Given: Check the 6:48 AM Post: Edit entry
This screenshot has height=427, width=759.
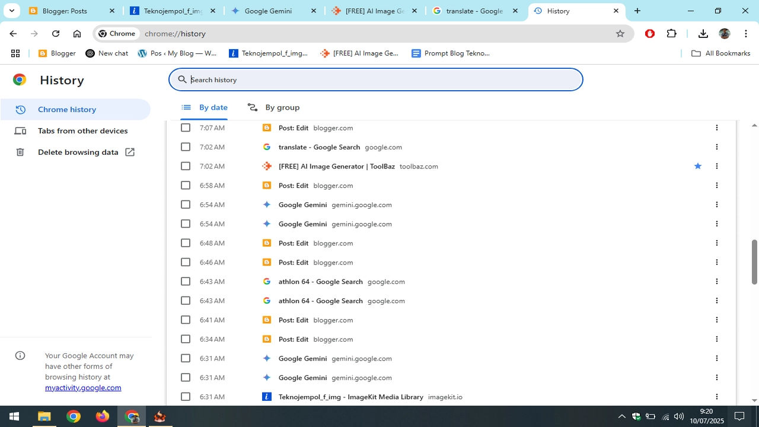Looking at the screenshot, I should (x=186, y=243).
